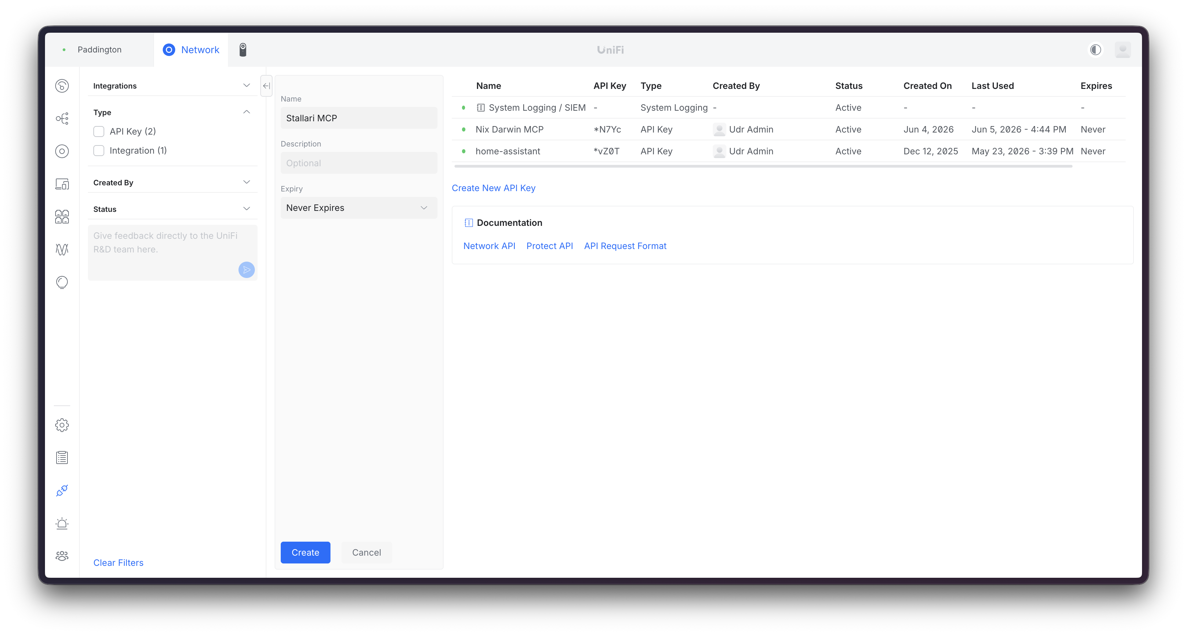Check the Integration (1) filter checkbox

click(x=98, y=151)
